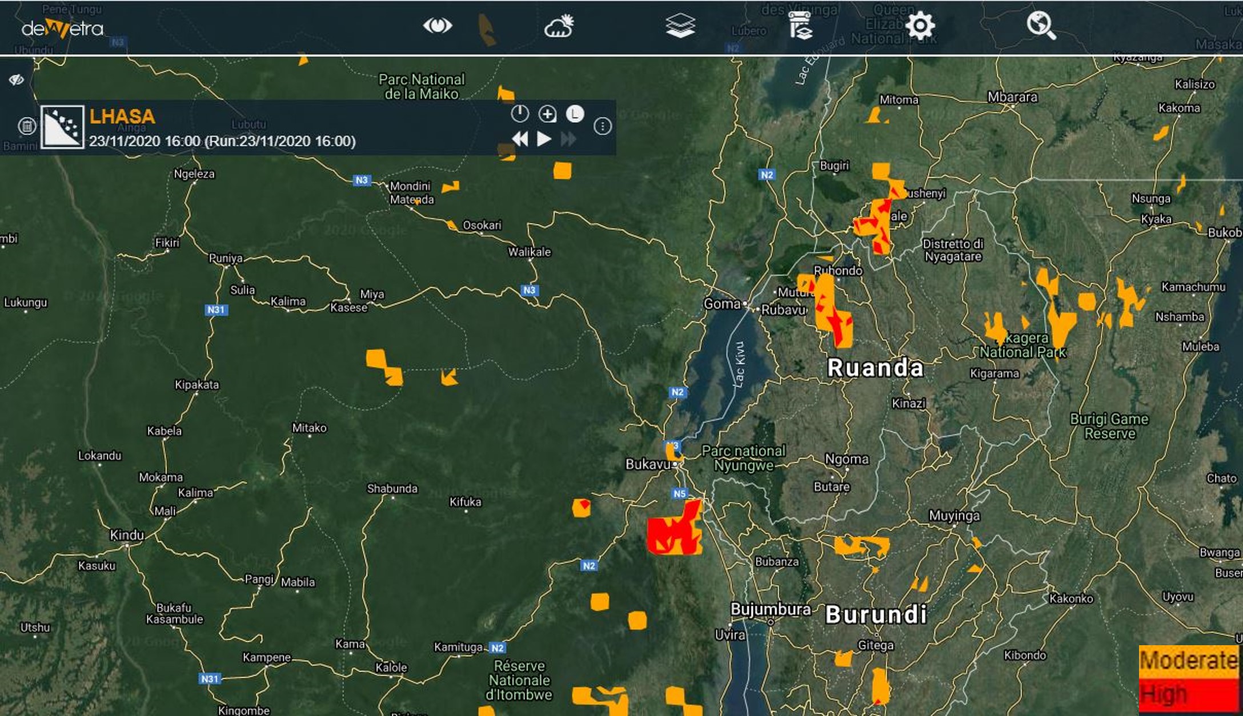The height and width of the screenshot is (716, 1243).
Task: Click the zoom-to-layer plus icon
Action: pyautogui.click(x=547, y=114)
